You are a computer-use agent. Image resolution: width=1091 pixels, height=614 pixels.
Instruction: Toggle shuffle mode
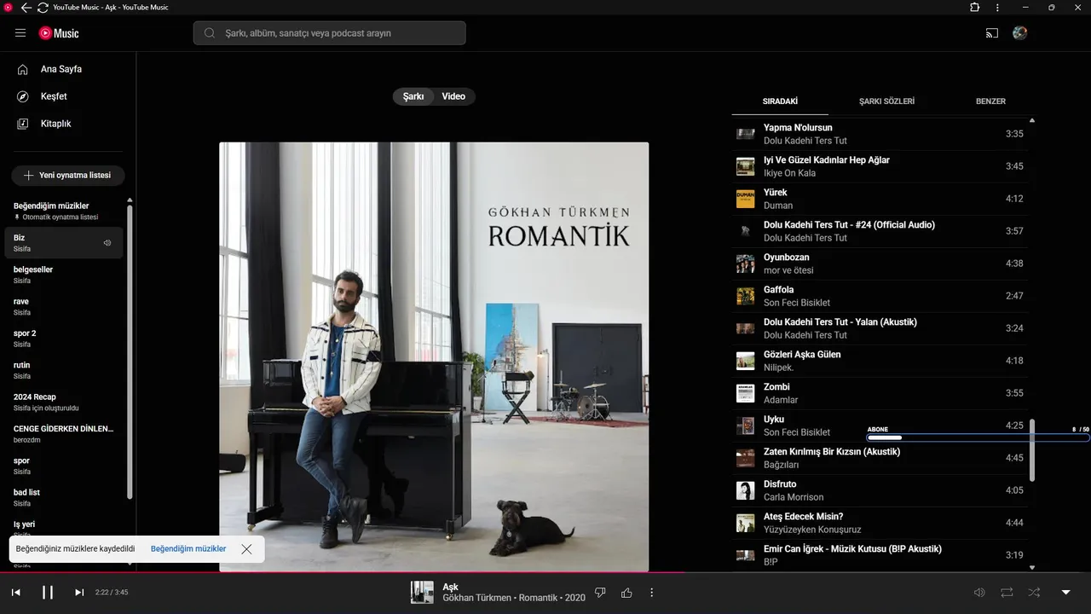point(1034,593)
